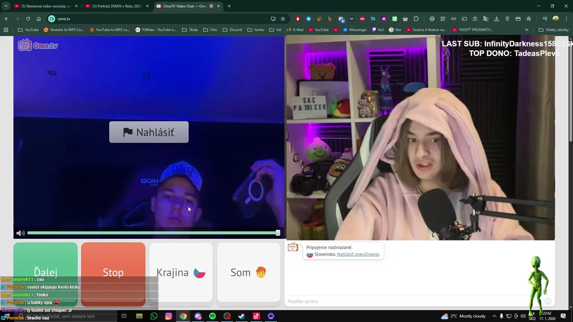573x322 pixels.
Task: Open the Film bookmarks folder
Action: [210, 30]
